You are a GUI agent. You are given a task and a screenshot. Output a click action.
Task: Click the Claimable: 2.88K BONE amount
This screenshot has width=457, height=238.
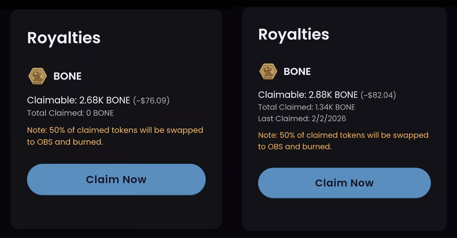click(x=308, y=95)
